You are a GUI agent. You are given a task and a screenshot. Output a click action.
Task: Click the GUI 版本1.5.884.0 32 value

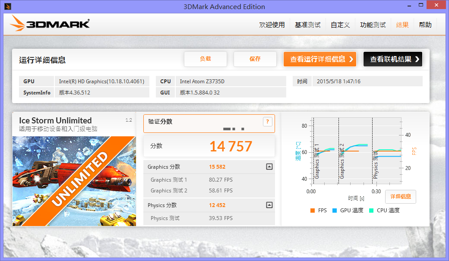point(231,92)
